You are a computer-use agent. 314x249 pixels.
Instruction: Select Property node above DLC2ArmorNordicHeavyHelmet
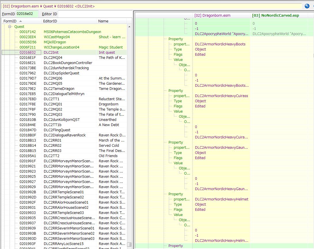click(x=176, y=194)
